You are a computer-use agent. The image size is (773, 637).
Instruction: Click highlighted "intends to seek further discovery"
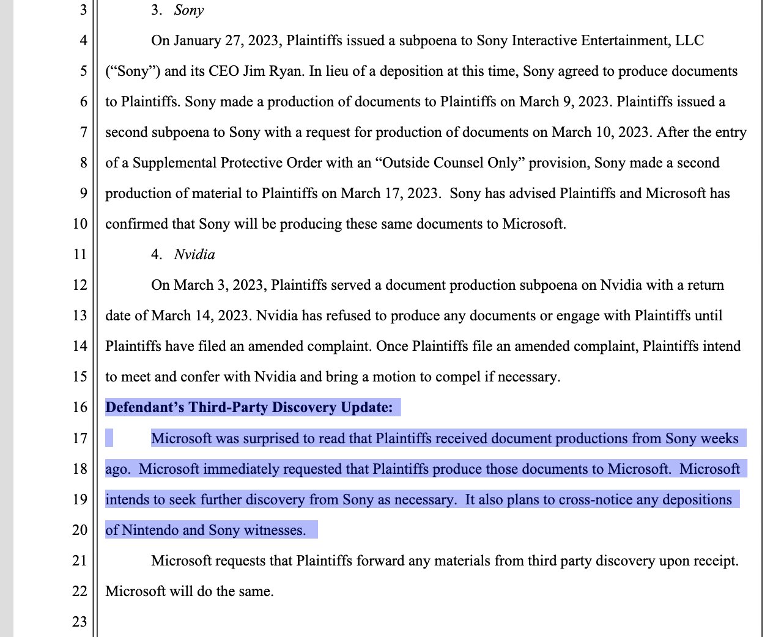click(205, 500)
